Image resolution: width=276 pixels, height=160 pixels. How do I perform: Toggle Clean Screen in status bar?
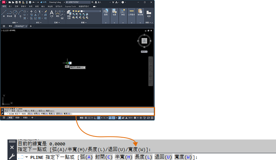148,118
